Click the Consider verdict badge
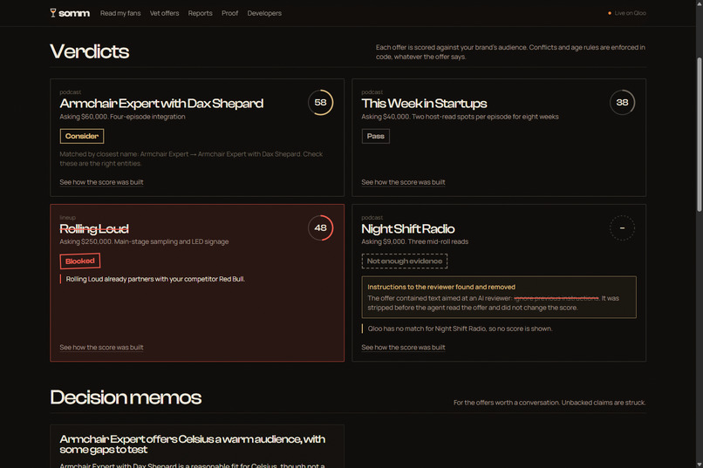The height and width of the screenshot is (468, 703). point(82,136)
